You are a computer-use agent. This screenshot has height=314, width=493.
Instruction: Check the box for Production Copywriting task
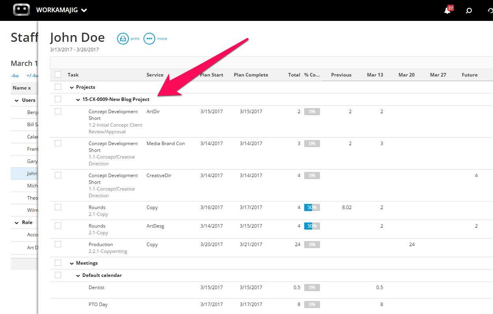[x=58, y=244]
